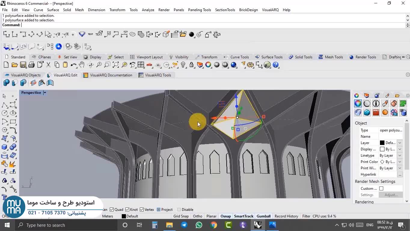Open the Help question mark icon
The width and height of the screenshot is (410, 231).
tap(276, 65)
